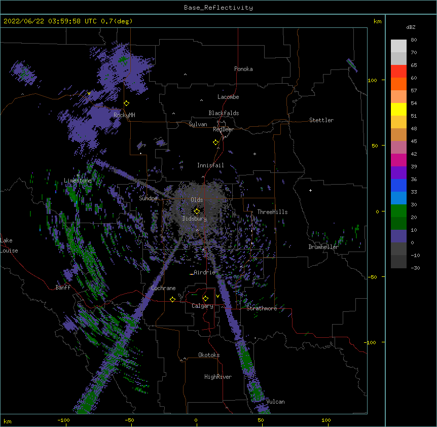Click the 80 value in the dBZ legend
The width and height of the screenshot is (437, 427).
[x=414, y=40]
